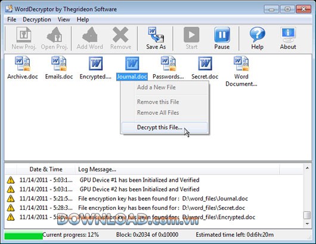Select the D:\word_files\Secret.doc log message
The width and height of the screenshot is (316, 244).
[x=162, y=208]
